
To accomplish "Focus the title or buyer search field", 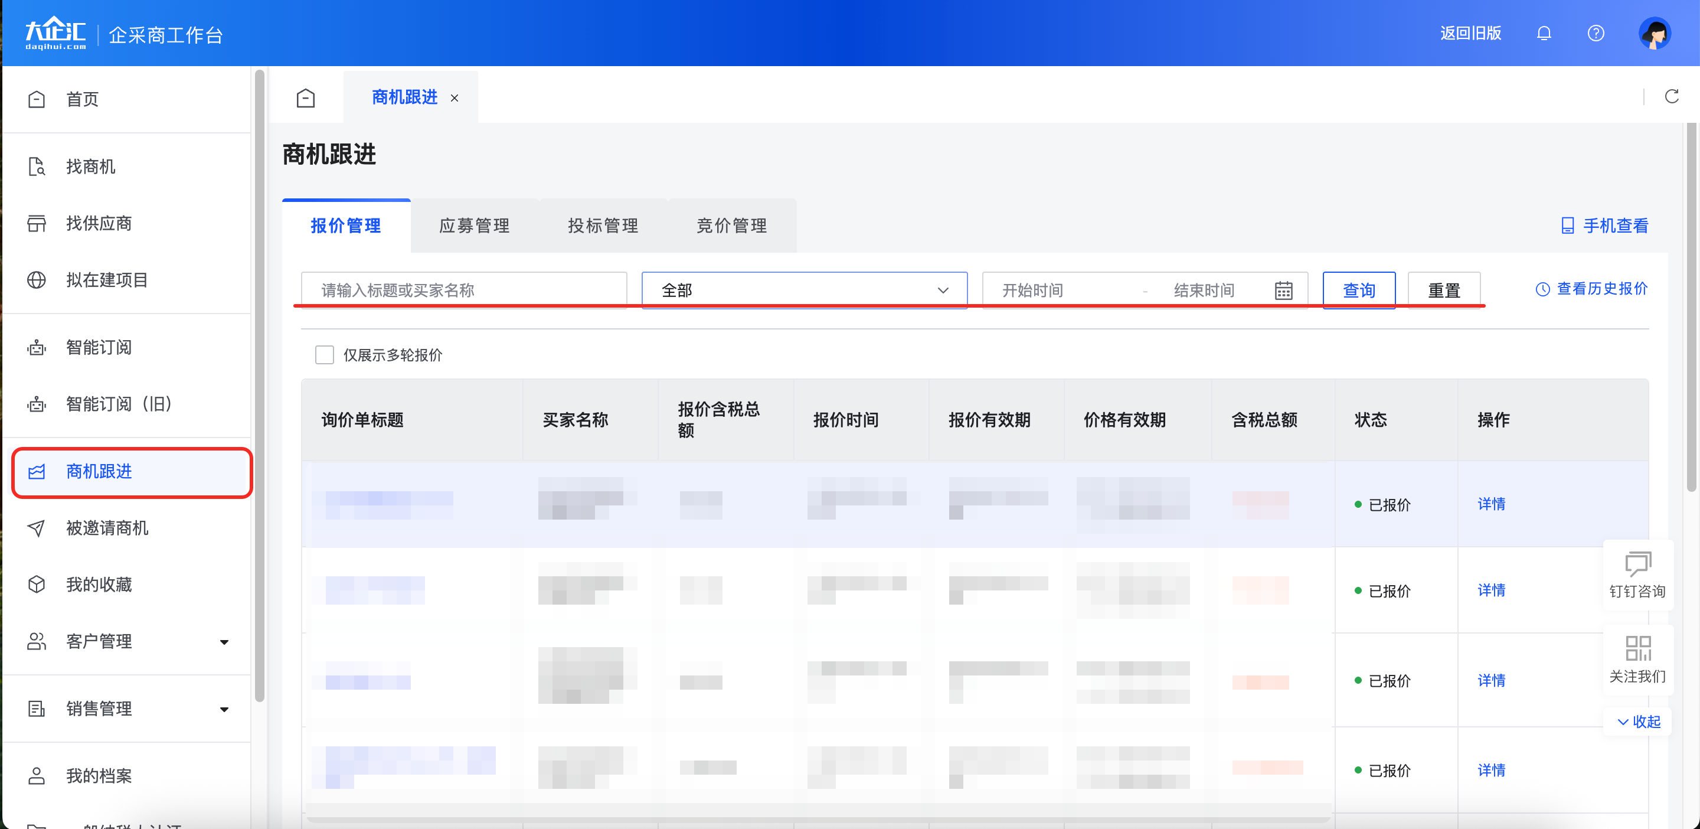I will tap(464, 291).
